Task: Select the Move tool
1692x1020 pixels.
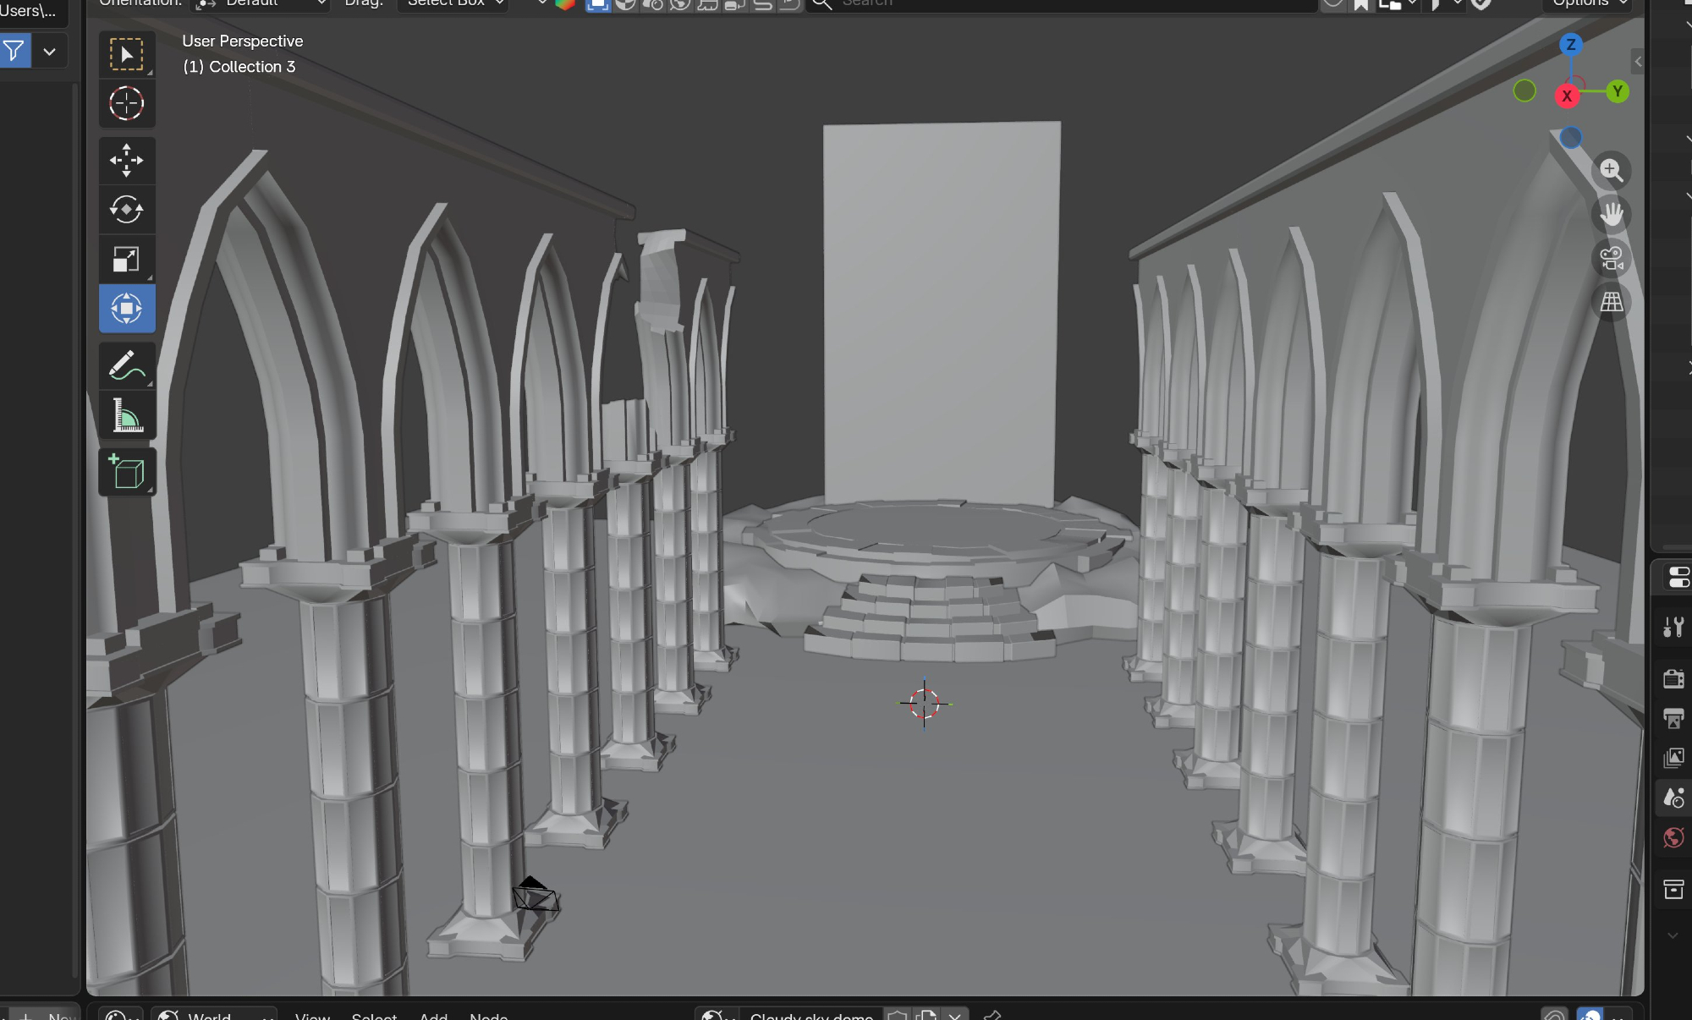Action: tap(126, 161)
